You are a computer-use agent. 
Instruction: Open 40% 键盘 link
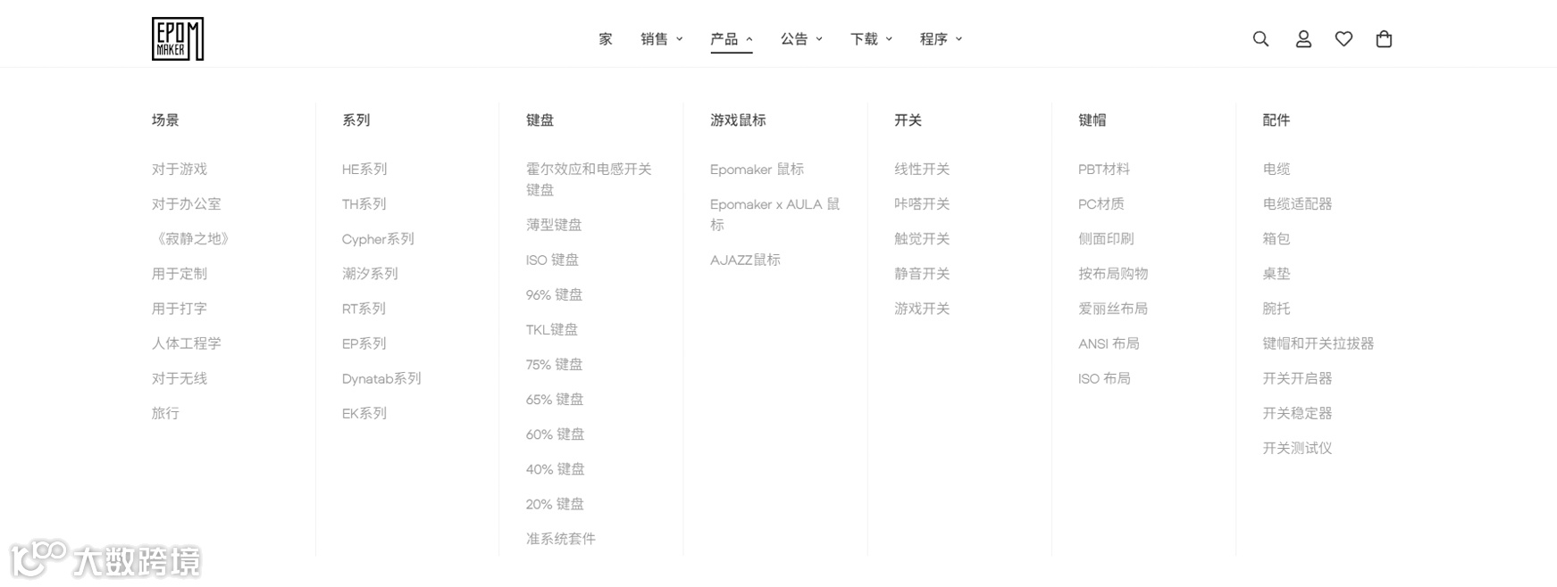(555, 468)
